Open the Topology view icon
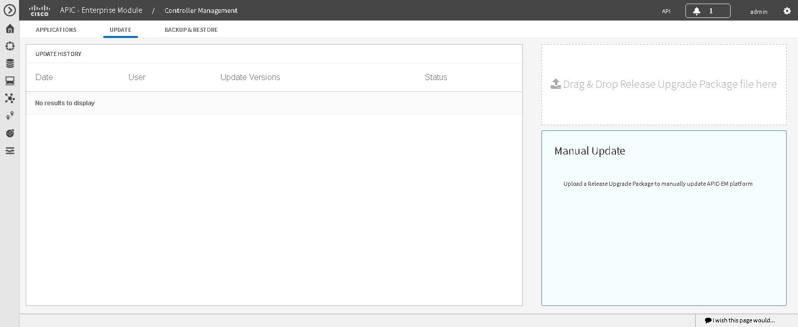Image resolution: width=798 pixels, height=327 pixels. pos(9,98)
